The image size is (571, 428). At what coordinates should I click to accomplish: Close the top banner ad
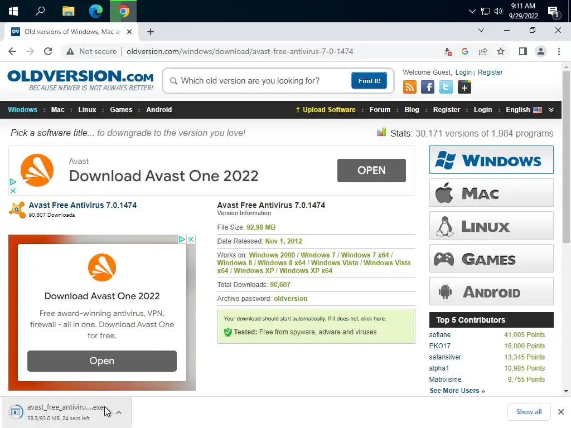(13, 191)
